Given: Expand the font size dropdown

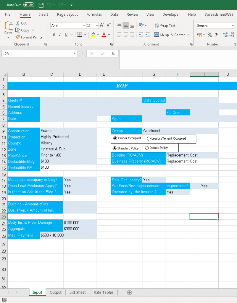Looking at the screenshot, I should tap(97, 26).
